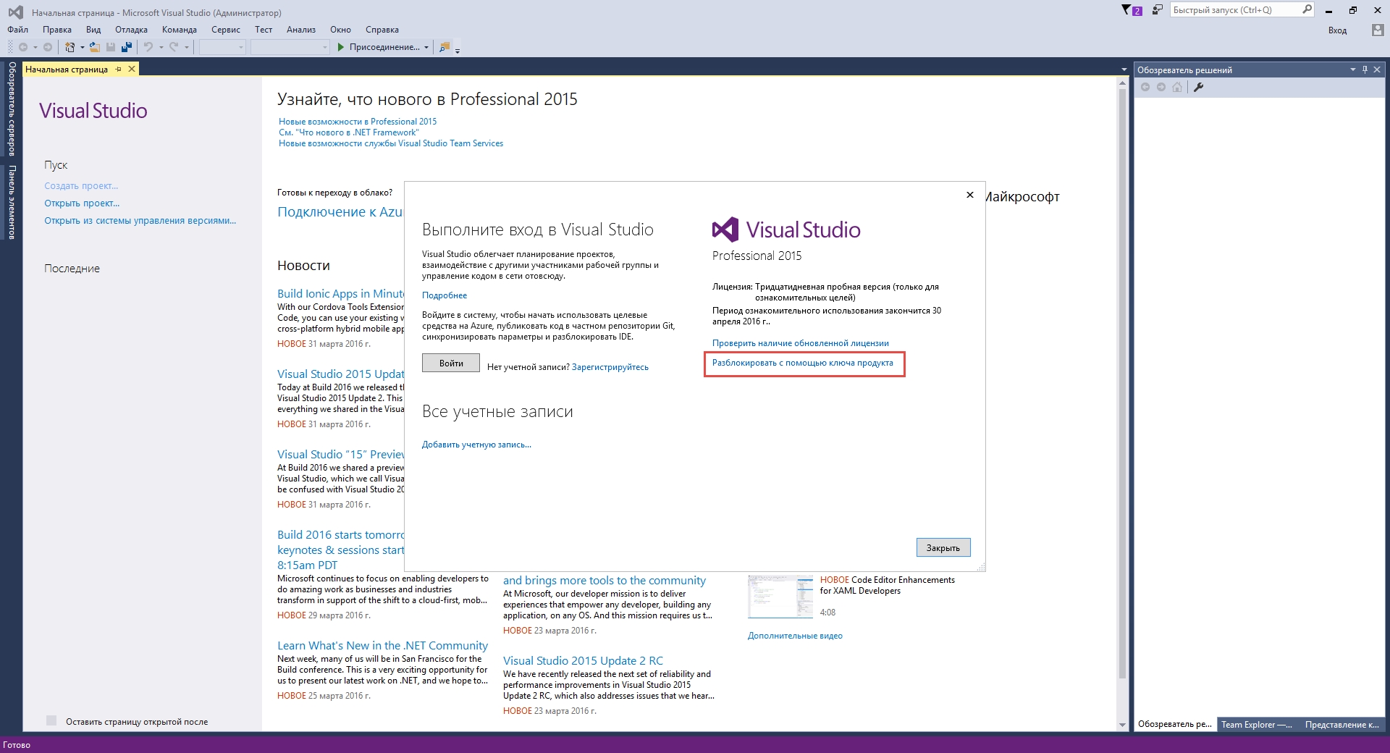Click the send feedback icon
Screen dimensions: 1390x753
[x=1157, y=10]
